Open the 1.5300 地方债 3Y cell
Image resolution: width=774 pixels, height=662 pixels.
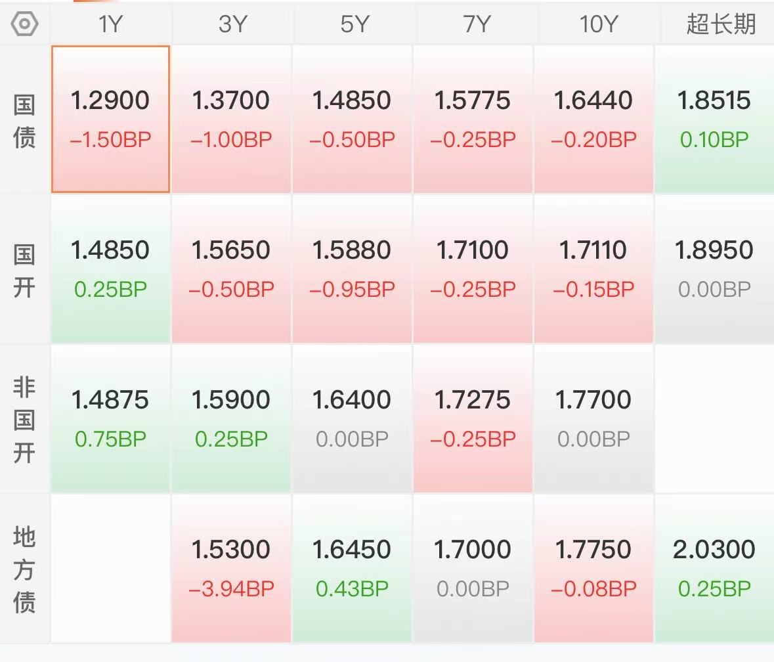tap(231, 568)
